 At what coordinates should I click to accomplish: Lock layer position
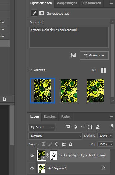click(57, 144)
